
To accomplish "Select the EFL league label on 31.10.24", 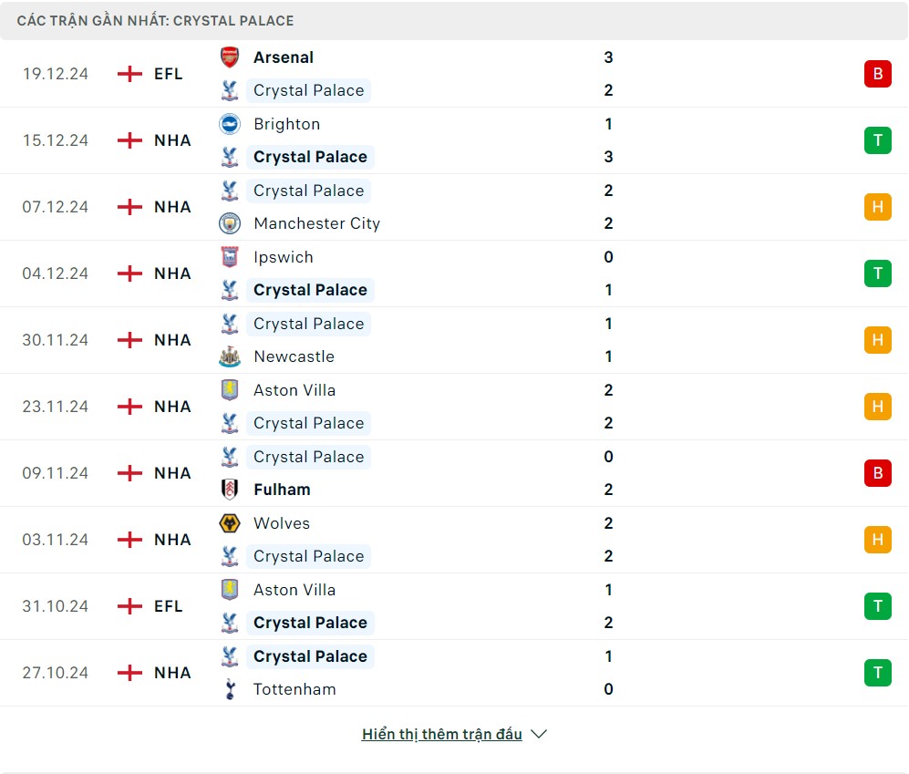I will tap(169, 606).
